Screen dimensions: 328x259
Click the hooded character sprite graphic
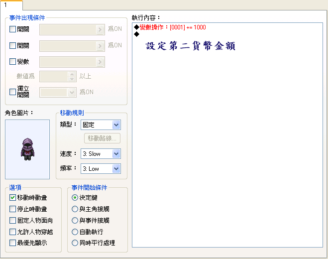click(27, 149)
